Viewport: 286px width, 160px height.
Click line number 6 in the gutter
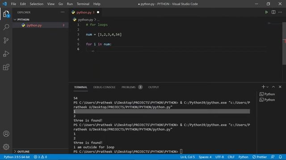click(x=78, y=49)
